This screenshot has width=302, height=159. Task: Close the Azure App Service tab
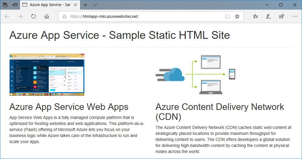click(75, 5)
